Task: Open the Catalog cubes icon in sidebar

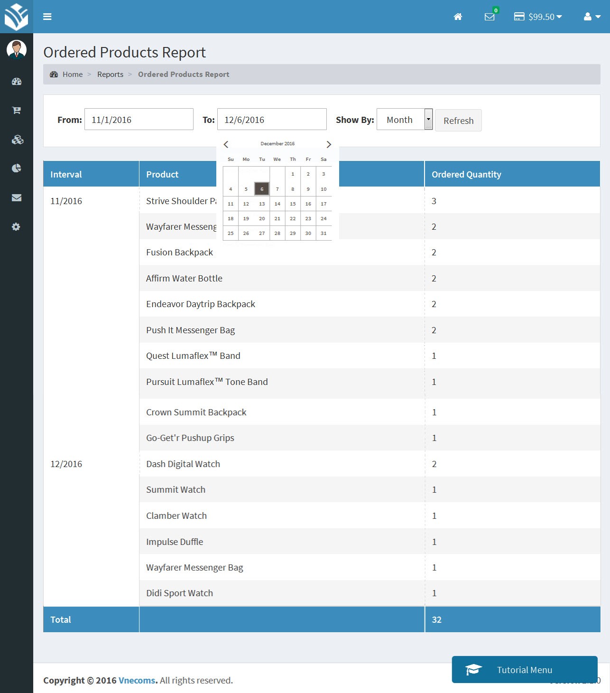Action: click(16, 140)
